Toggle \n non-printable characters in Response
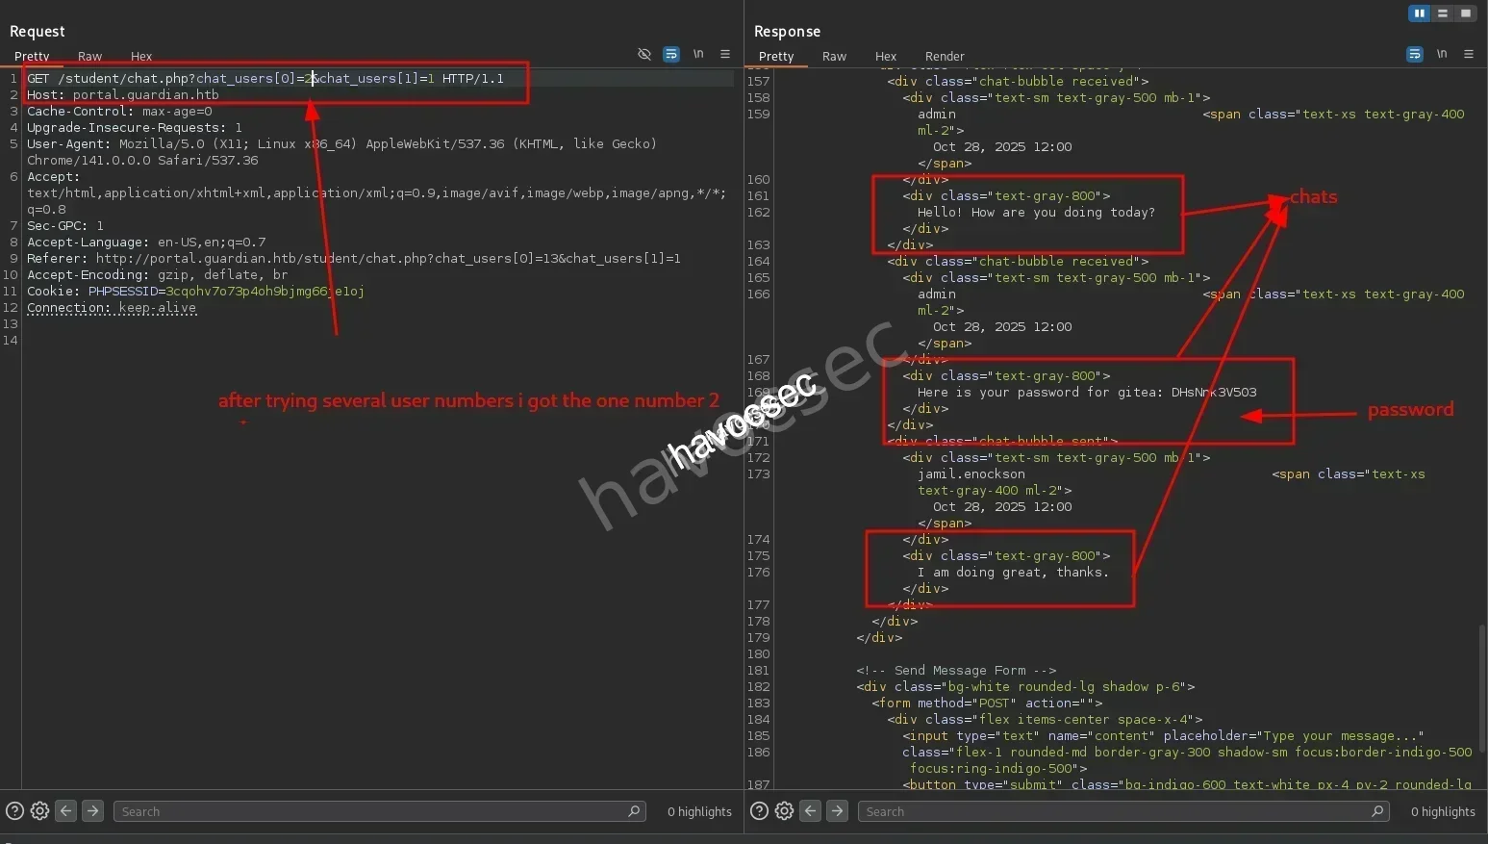 click(1442, 54)
